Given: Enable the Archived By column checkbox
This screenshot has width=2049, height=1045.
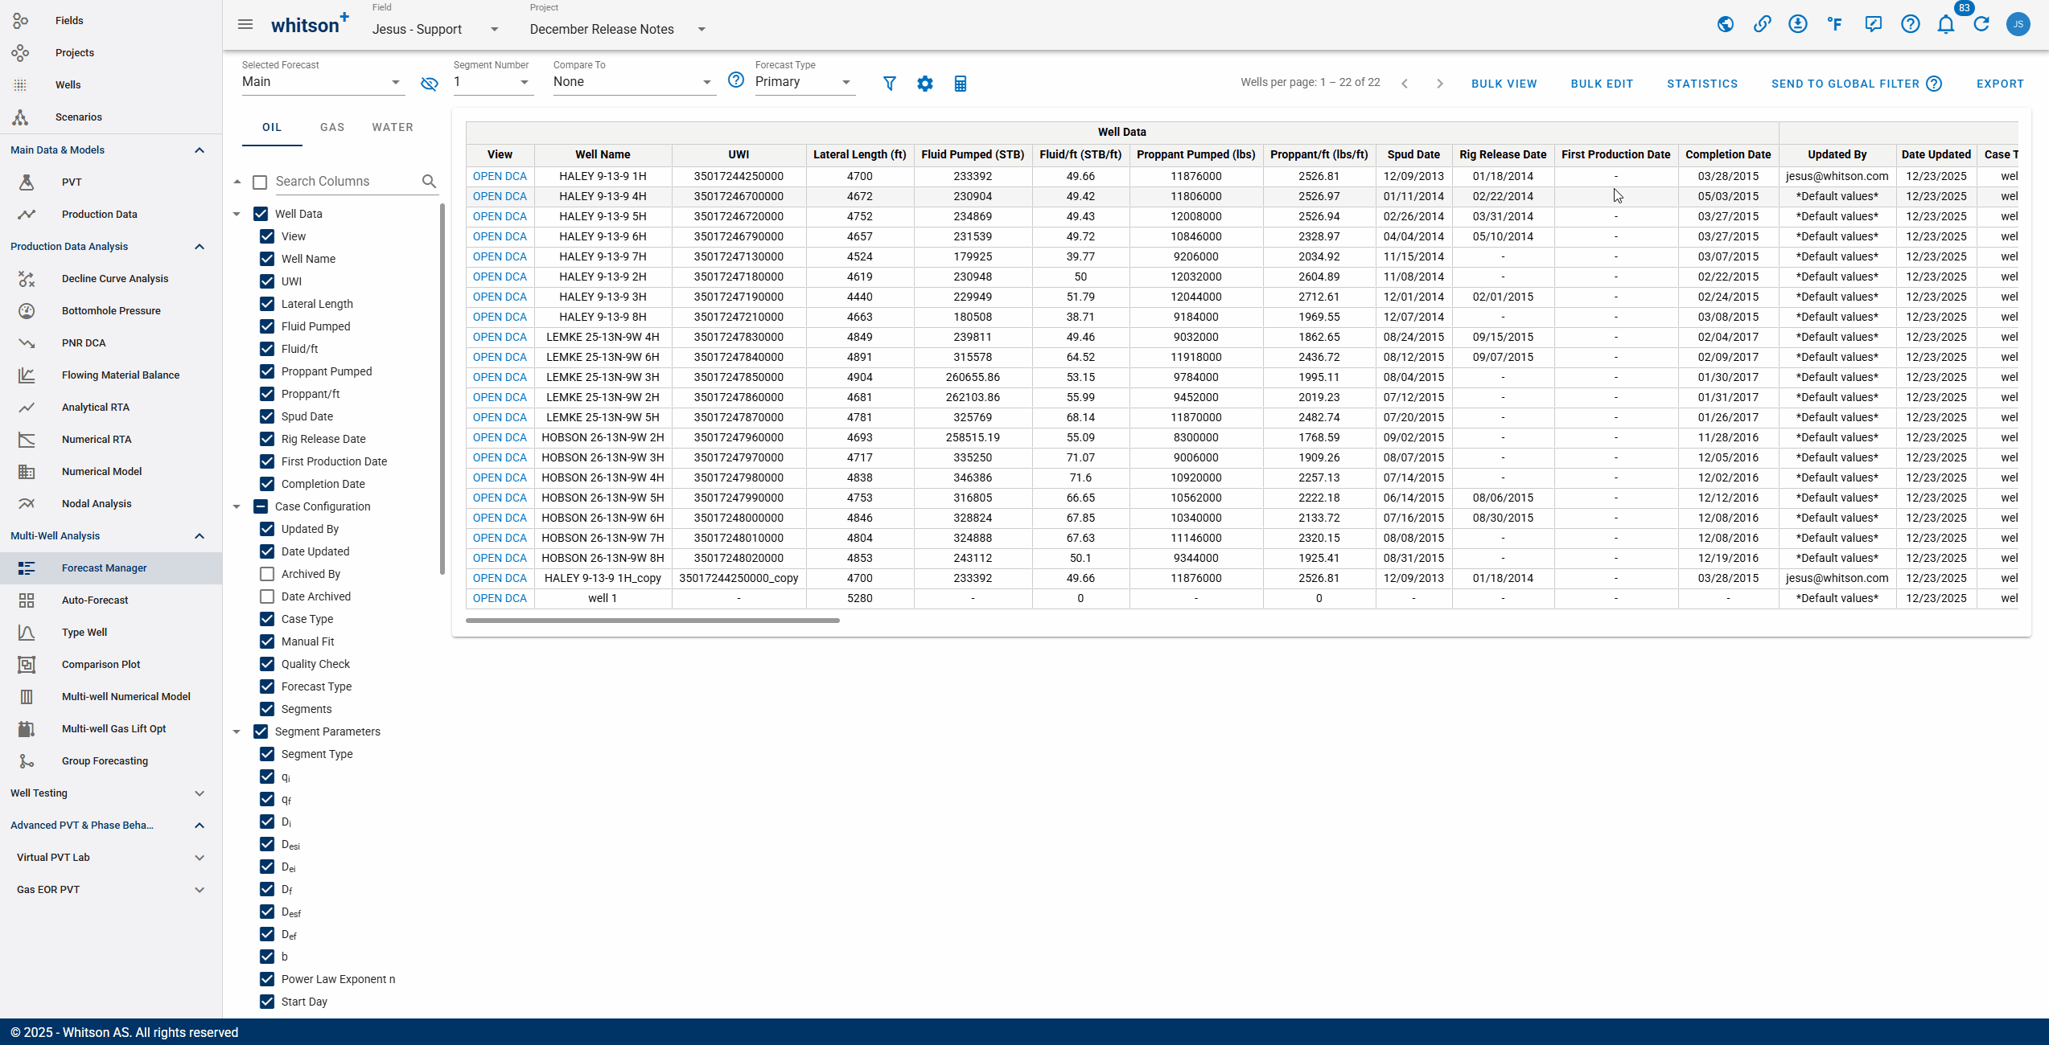Looking at the screenshot, I should (267, 574).
